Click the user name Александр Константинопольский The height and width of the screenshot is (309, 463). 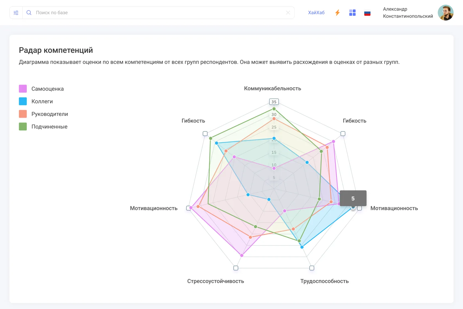pos(408,13)
